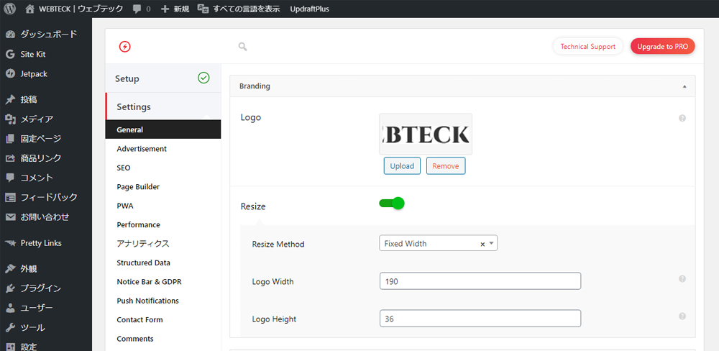Viewport: 719px width, 351px height.
Task: Click the 設定 settings icon
Action: click(10, 347)
